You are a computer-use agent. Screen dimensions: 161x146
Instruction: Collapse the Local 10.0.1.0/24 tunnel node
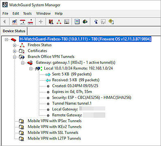tap(31, 69)
